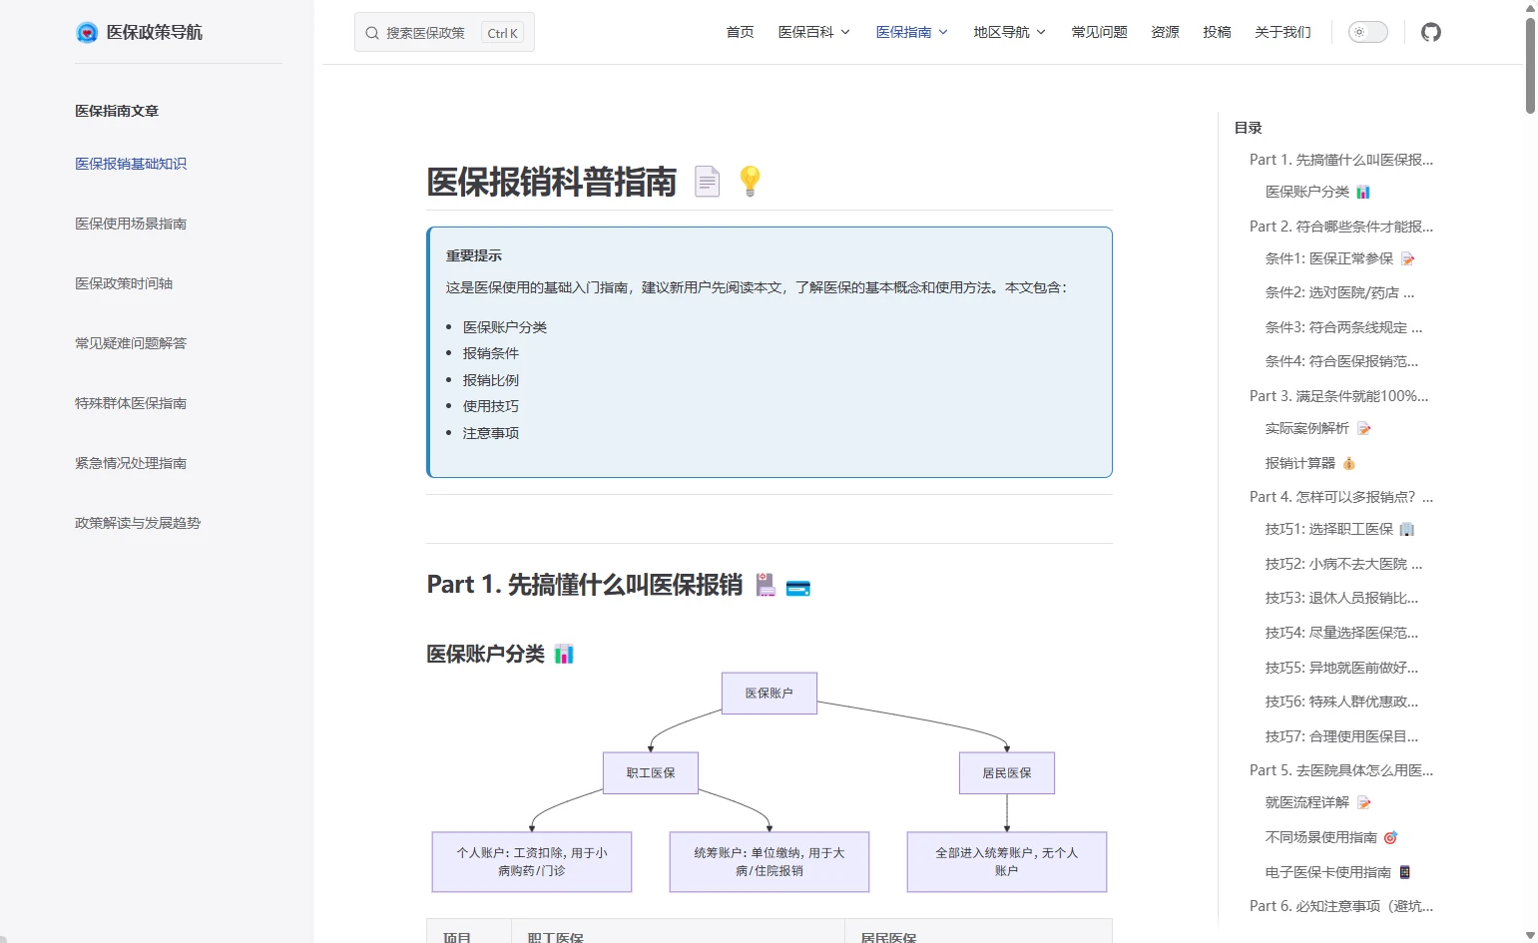Click the credit card icon in Part 1 heading
Image resolution: width=1538 pixels, height=943 pixels.
798,588
